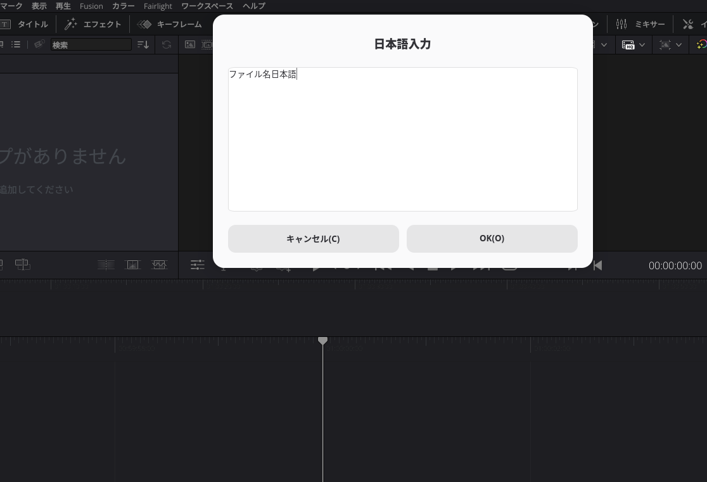Click inside the Japanese input text area
This screenshot has height=482, width=707.
pyautogui.click(x=403, y=139)
